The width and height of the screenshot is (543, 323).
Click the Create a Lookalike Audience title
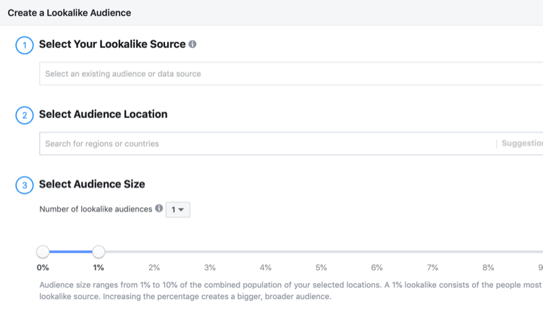tap(70, 13)
